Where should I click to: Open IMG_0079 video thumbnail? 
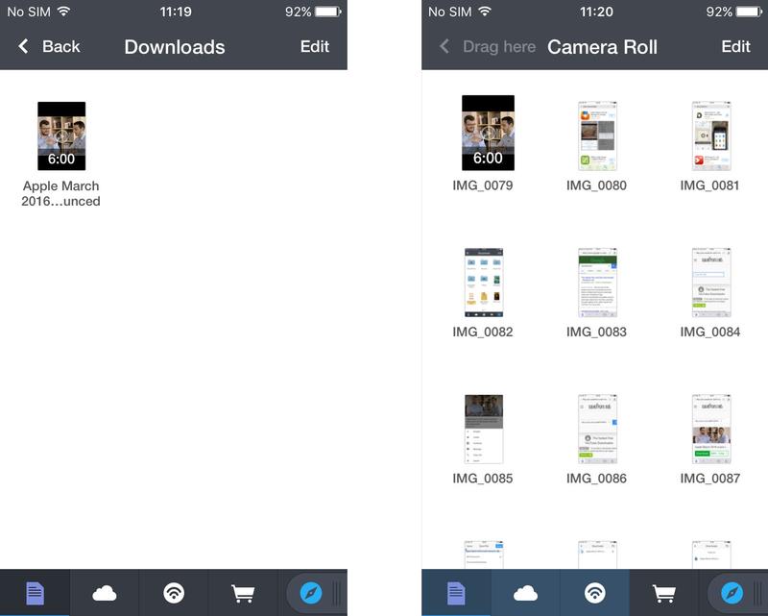[x=488, y=133]
